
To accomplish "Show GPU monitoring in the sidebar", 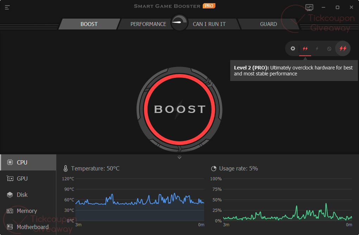I will 28,179.
